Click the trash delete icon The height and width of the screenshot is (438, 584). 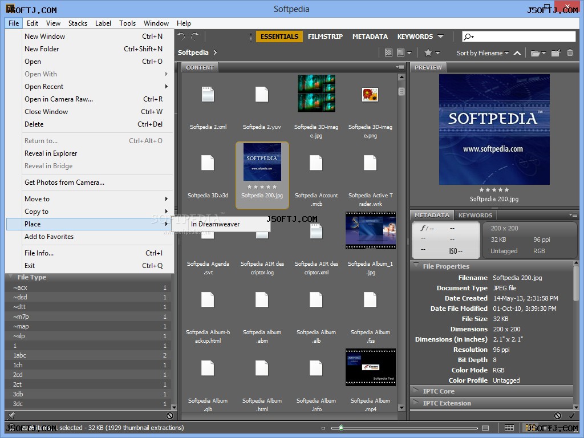570,53
